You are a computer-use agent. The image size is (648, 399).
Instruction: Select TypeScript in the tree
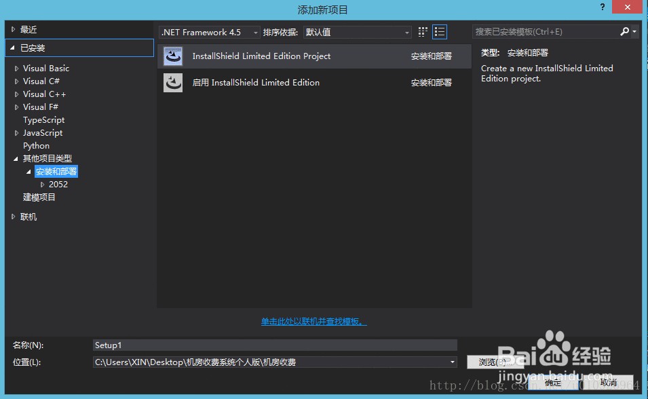pos(44,120)
